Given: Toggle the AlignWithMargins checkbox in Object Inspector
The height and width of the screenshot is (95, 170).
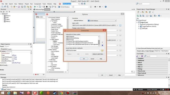Looking at the screenshot, I should click(13, 57).
